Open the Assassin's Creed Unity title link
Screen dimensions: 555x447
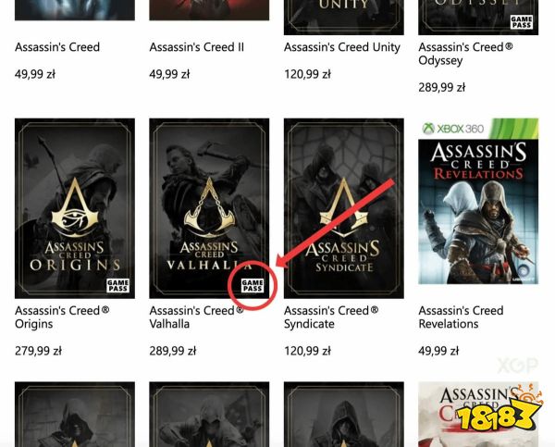pyautogui.click(x=342, y=47)
